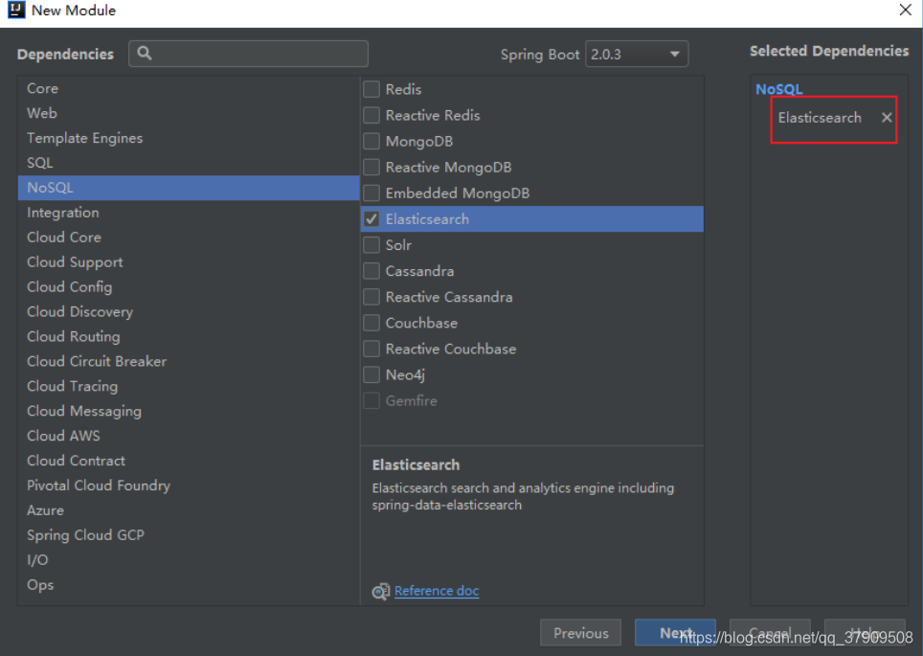Click the Reference doc web icon
The height and width of the screenshot is (656, 923).
click(381, 591)
